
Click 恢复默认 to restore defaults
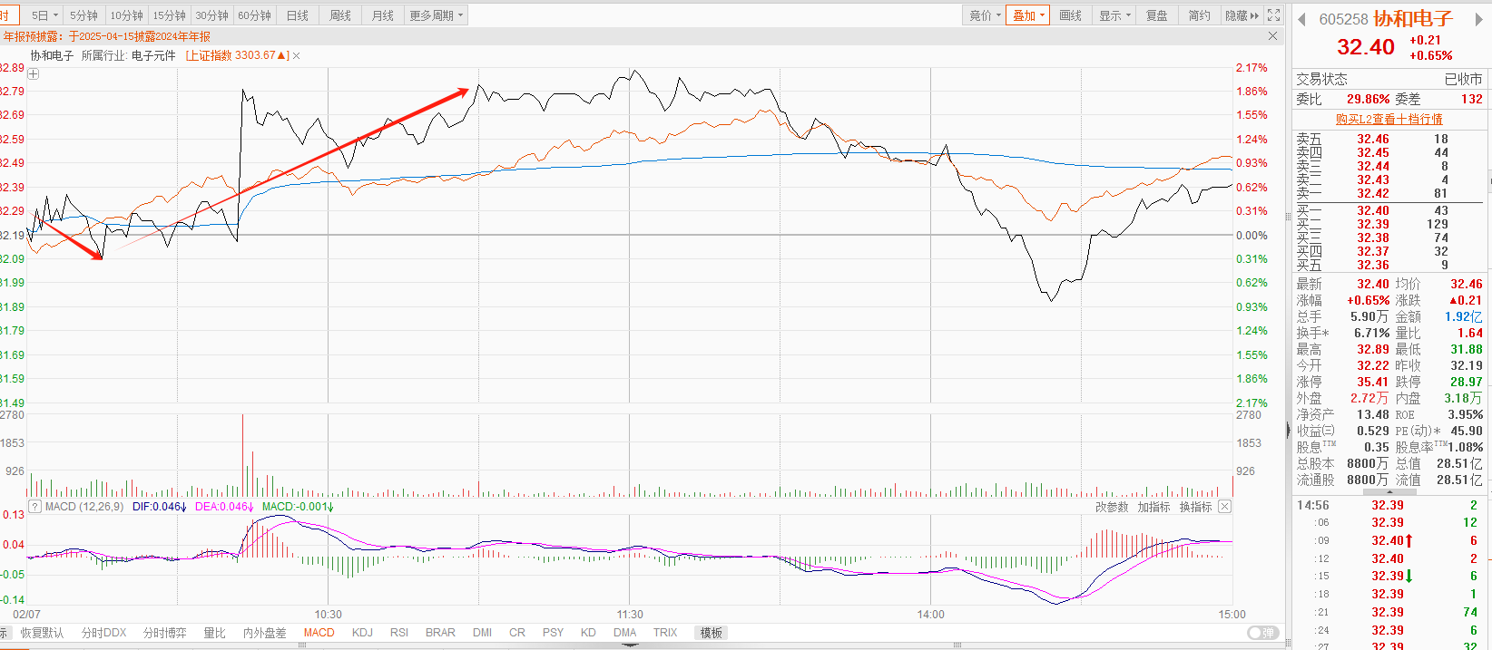tap(43, 633)
